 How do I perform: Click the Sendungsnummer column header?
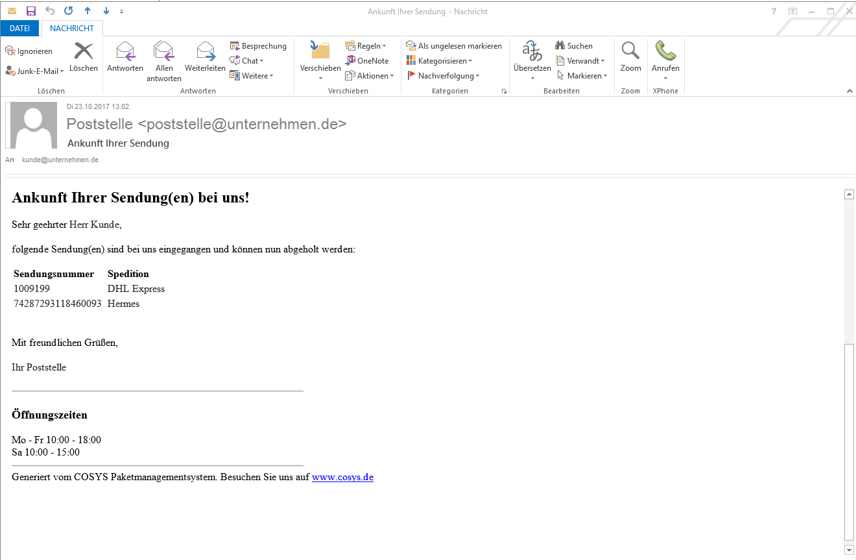point(54,274)
